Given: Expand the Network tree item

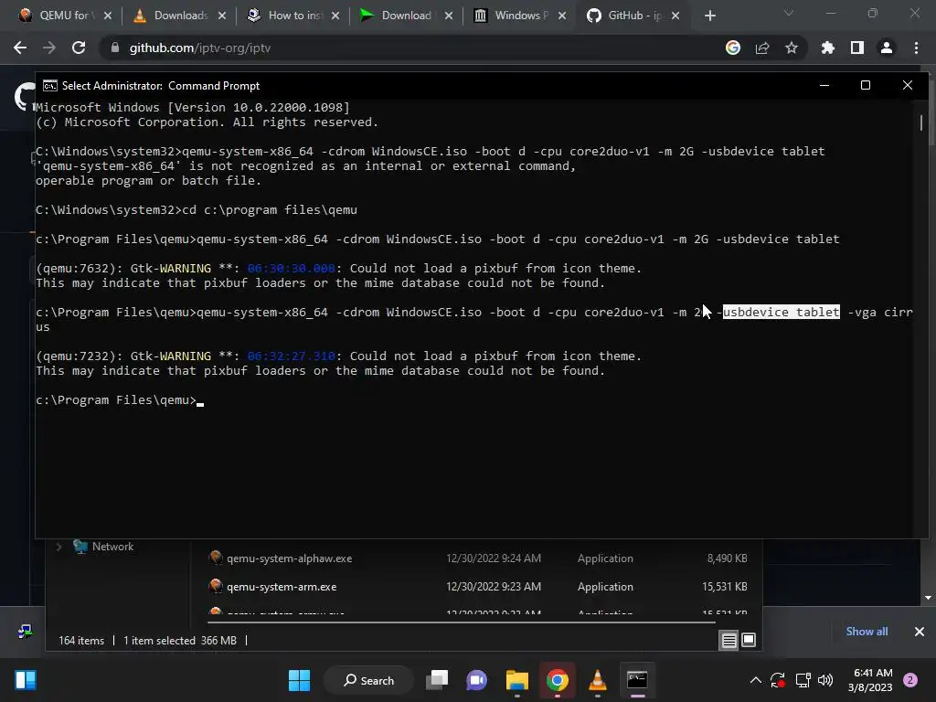Looking at the screenshot, I should pos(58,547).
